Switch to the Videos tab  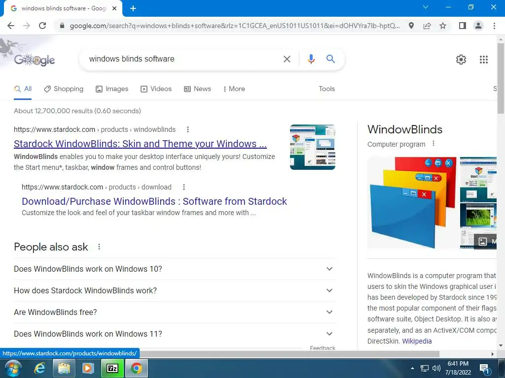(156, 89)
